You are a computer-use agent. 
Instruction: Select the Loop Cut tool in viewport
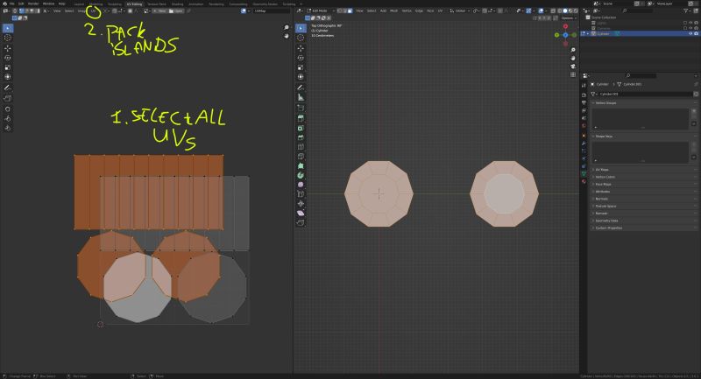(301, 147)
